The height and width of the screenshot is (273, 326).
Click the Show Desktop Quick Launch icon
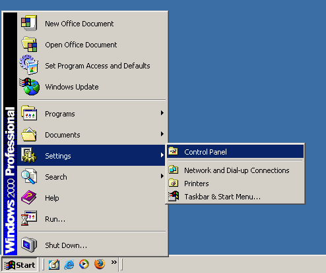point(54,264)
